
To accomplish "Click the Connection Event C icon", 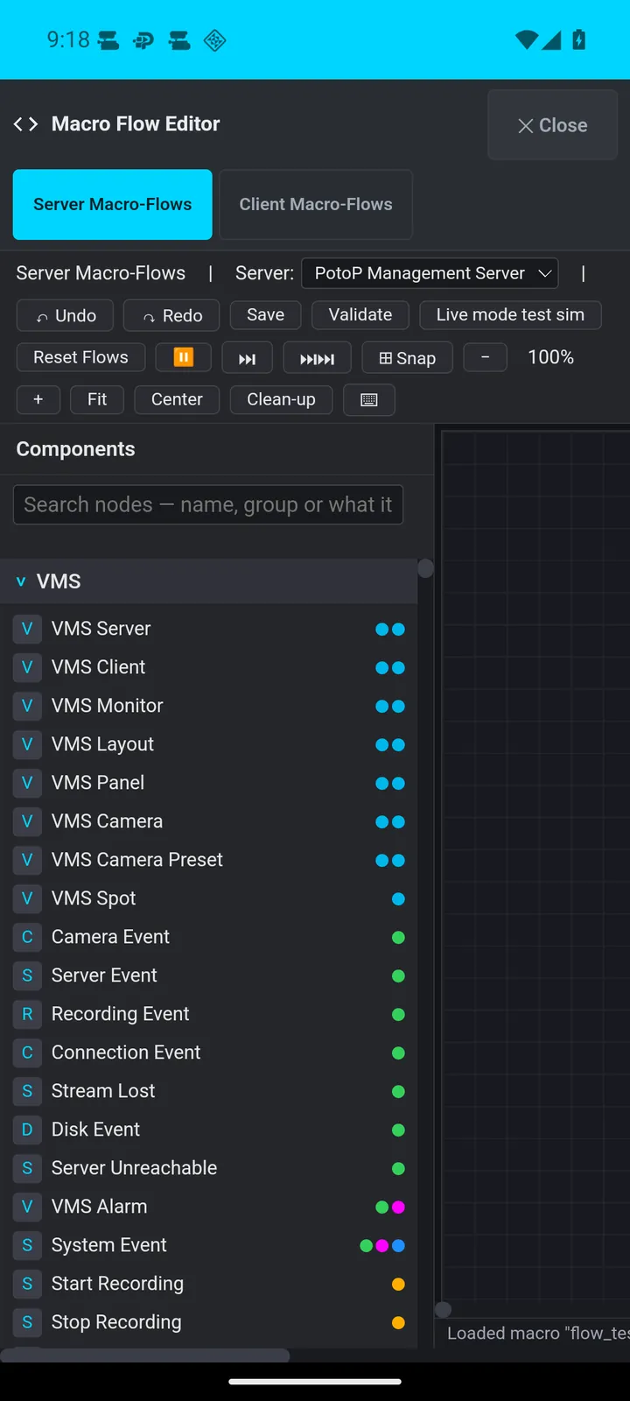I will pos(27,1053).
